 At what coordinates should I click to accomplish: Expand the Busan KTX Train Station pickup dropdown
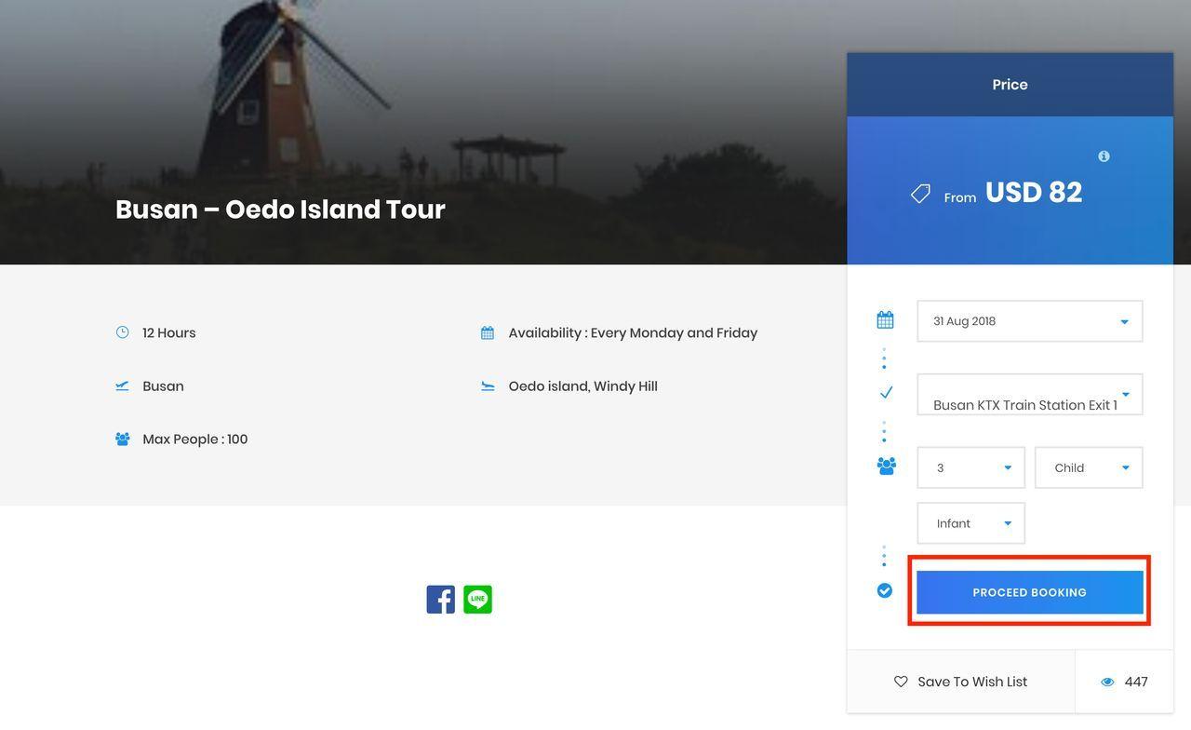point(1029,395)
